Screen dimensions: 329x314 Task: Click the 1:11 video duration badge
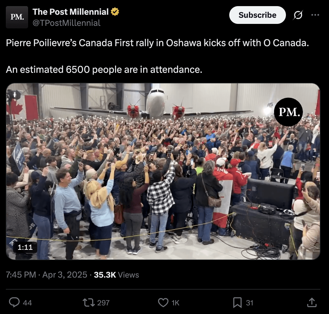pos(25,247)
